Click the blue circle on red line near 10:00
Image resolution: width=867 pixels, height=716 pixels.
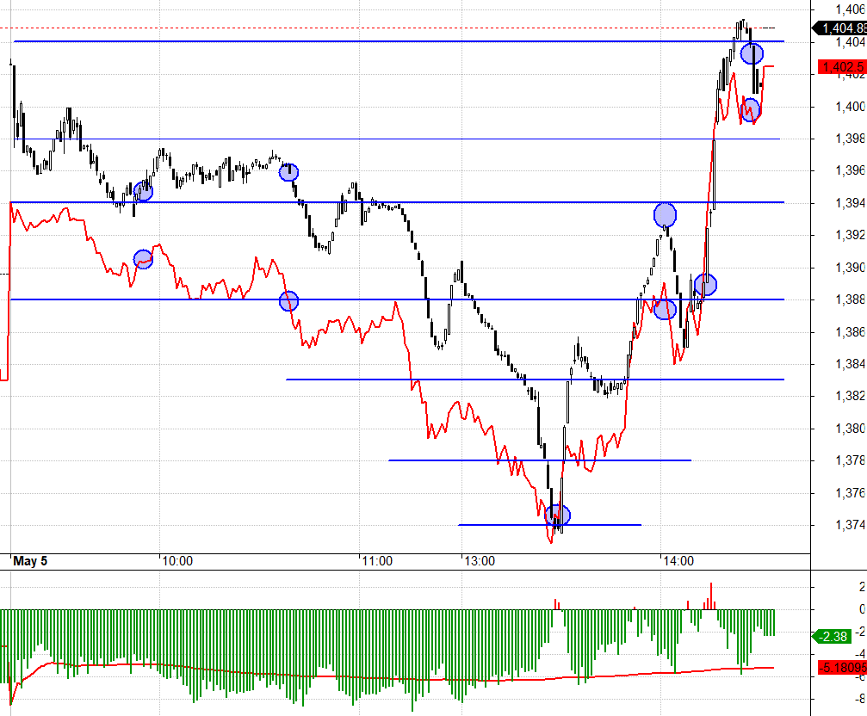click(143, 259)
